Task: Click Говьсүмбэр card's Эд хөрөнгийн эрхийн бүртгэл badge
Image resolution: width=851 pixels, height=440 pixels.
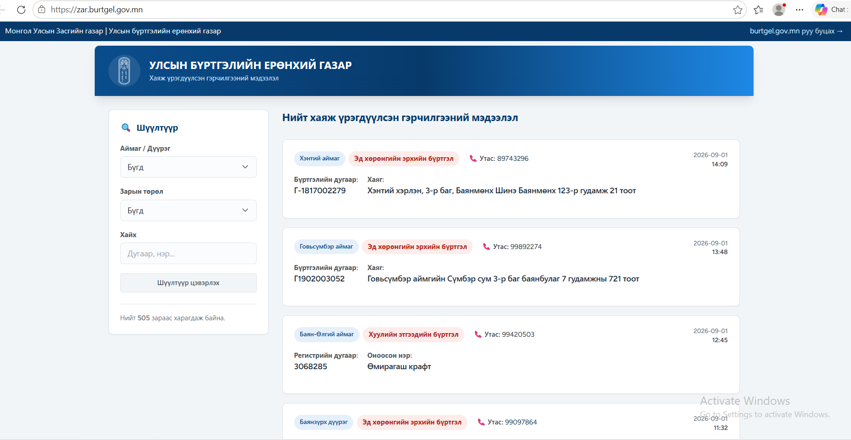Action: click(x=417, y=247)
